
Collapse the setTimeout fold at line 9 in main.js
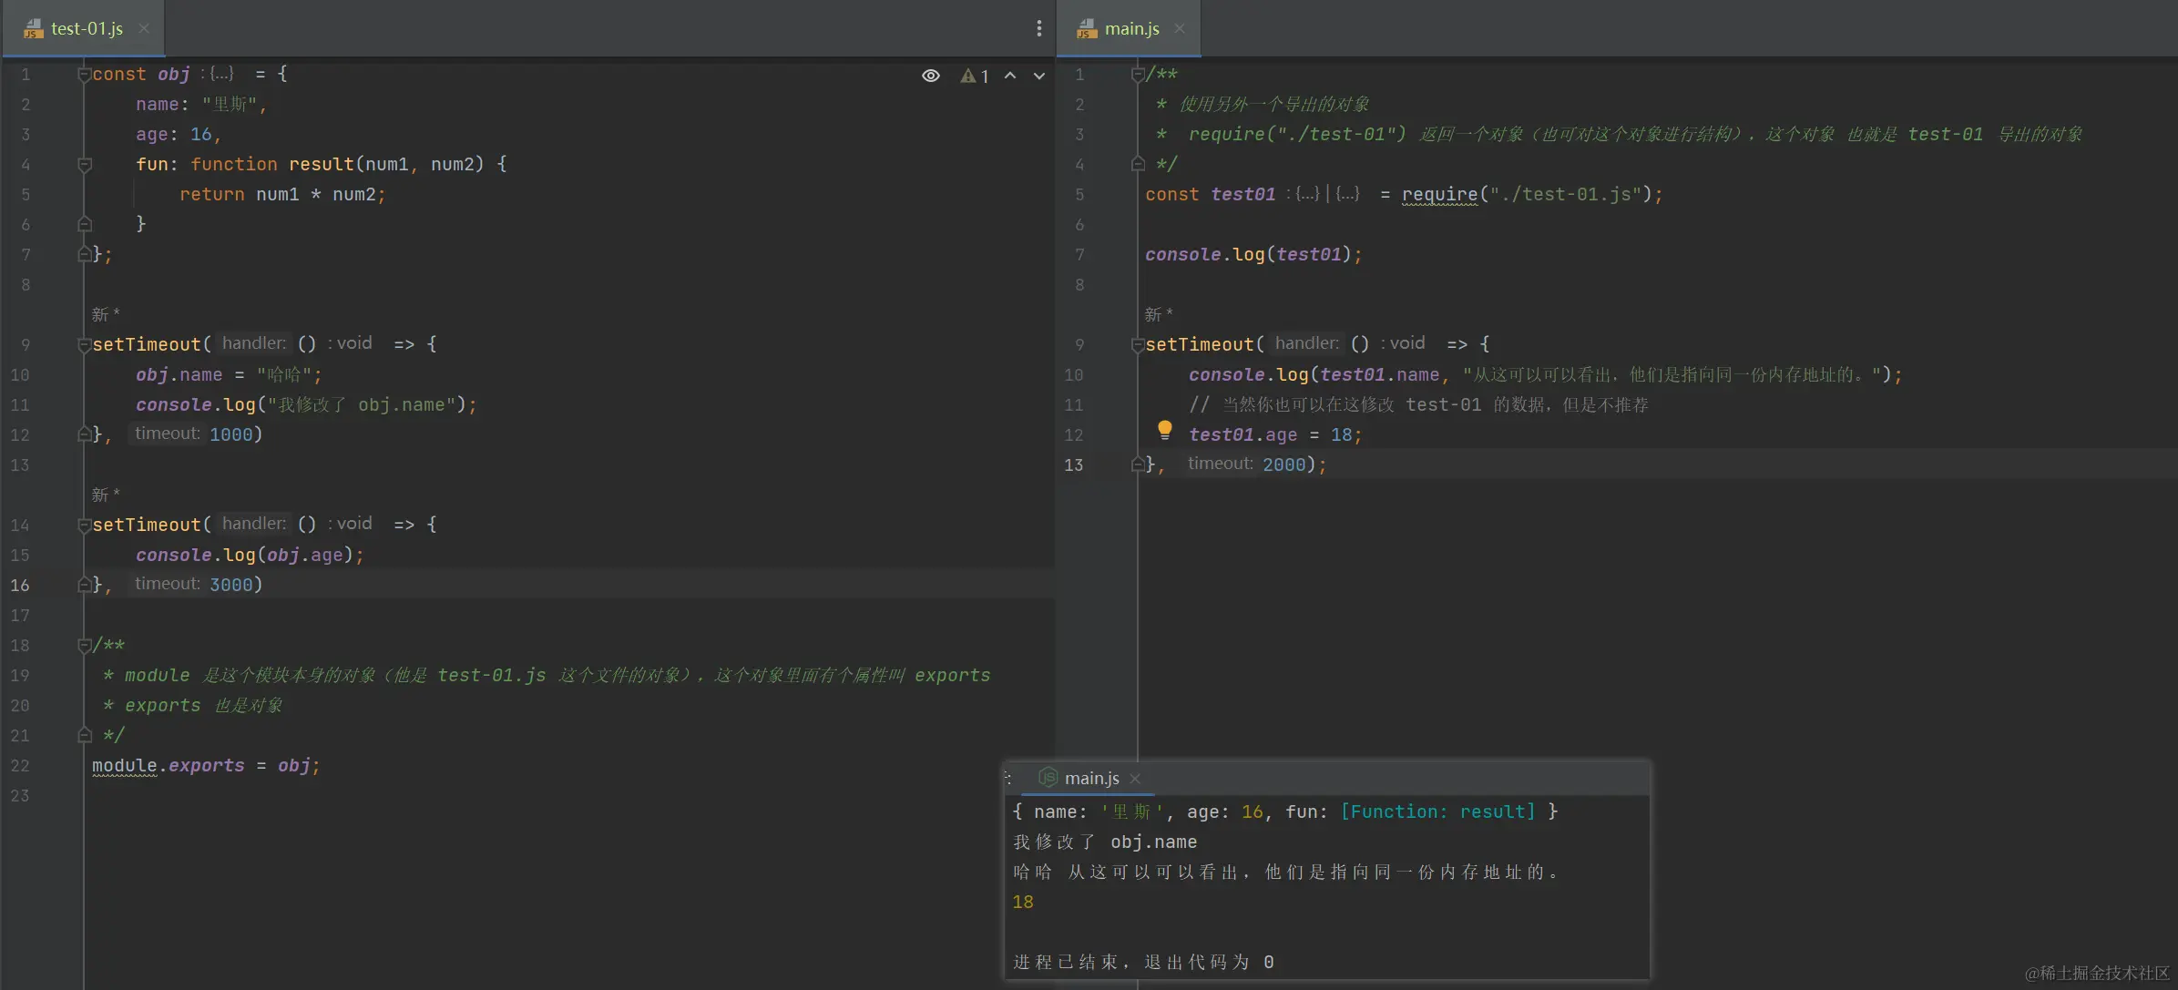point(1137,344)
